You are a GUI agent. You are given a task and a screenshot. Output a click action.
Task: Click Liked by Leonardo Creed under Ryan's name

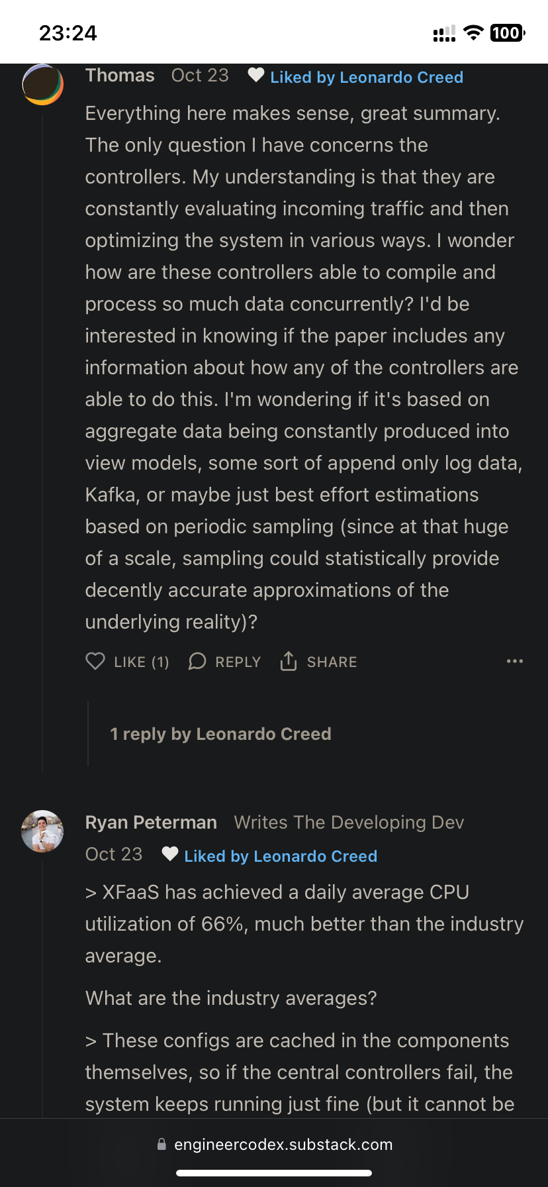281,856
